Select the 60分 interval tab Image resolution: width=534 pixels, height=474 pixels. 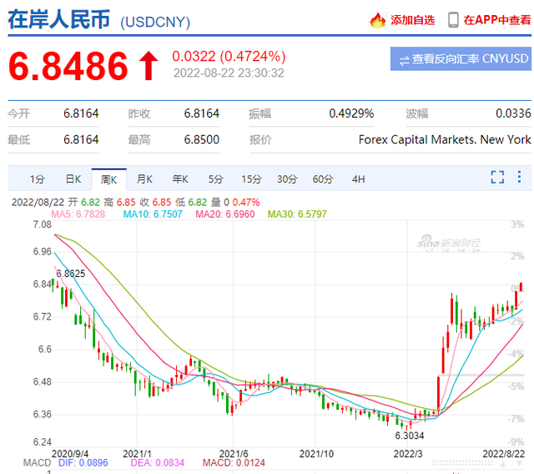(322, 179)
